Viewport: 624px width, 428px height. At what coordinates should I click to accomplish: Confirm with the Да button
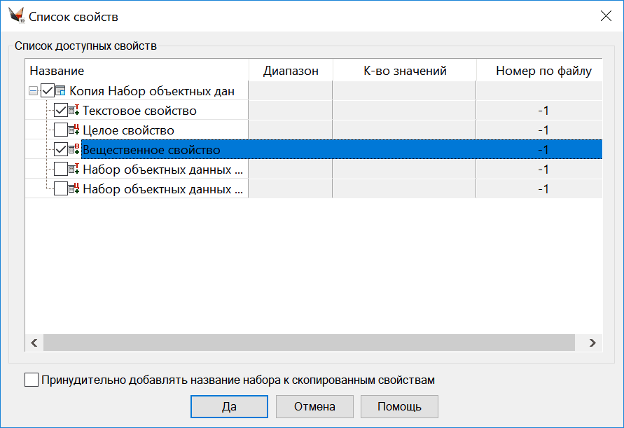[x=229, y=406]
